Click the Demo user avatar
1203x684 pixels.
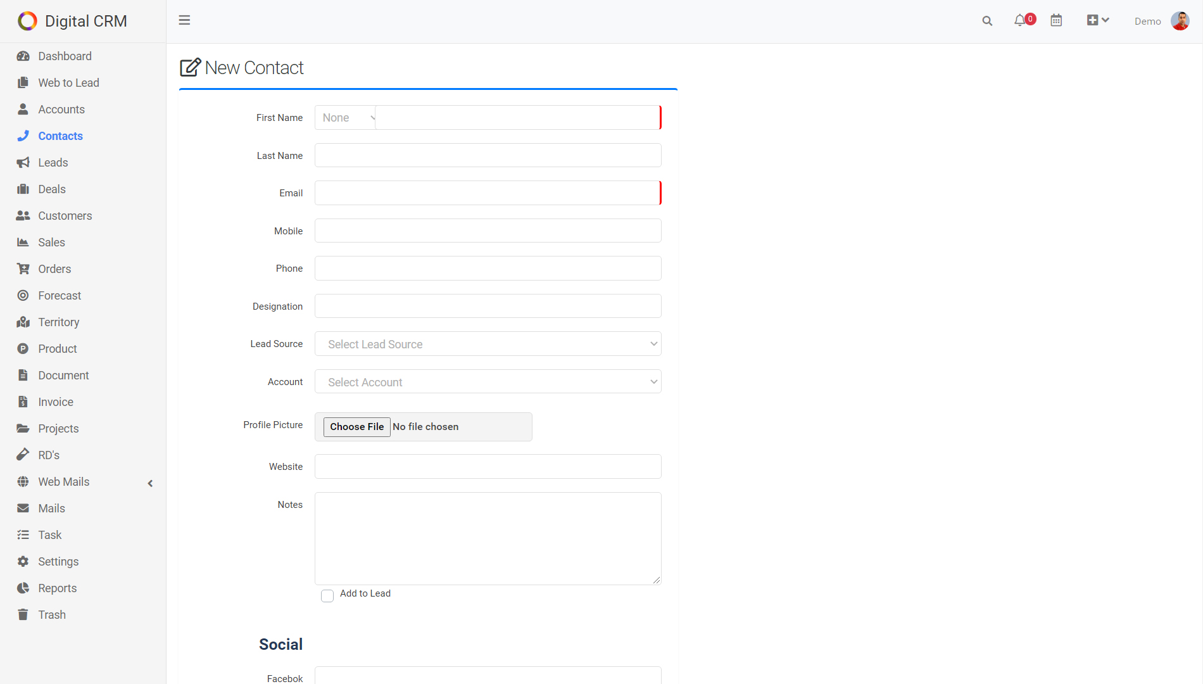(1180, 21)
